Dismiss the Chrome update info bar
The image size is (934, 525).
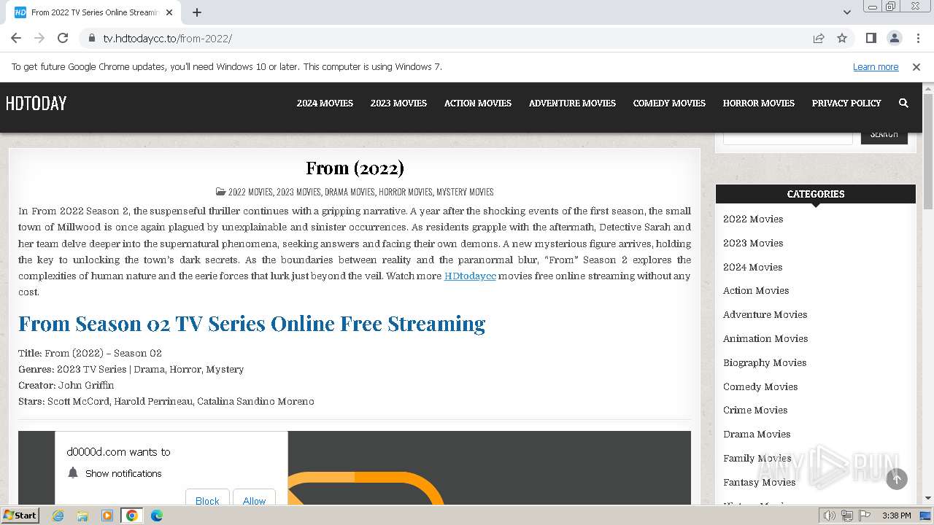916,67
